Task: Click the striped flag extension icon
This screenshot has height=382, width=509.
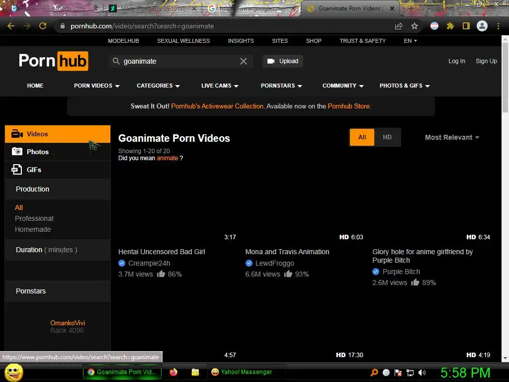Action: pos(434,26)
